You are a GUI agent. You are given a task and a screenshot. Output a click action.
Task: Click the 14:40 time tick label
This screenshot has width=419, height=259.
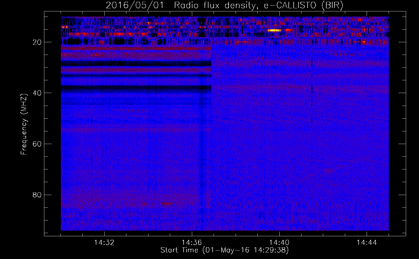(279, 243)
